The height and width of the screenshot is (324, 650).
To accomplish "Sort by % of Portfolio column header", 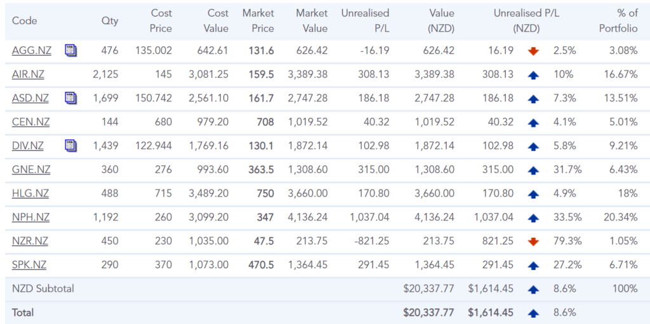I will (618, 20).
